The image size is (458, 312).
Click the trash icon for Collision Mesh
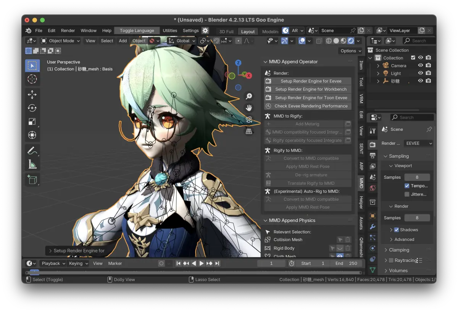pyautogui.click(x=348, y=239)
